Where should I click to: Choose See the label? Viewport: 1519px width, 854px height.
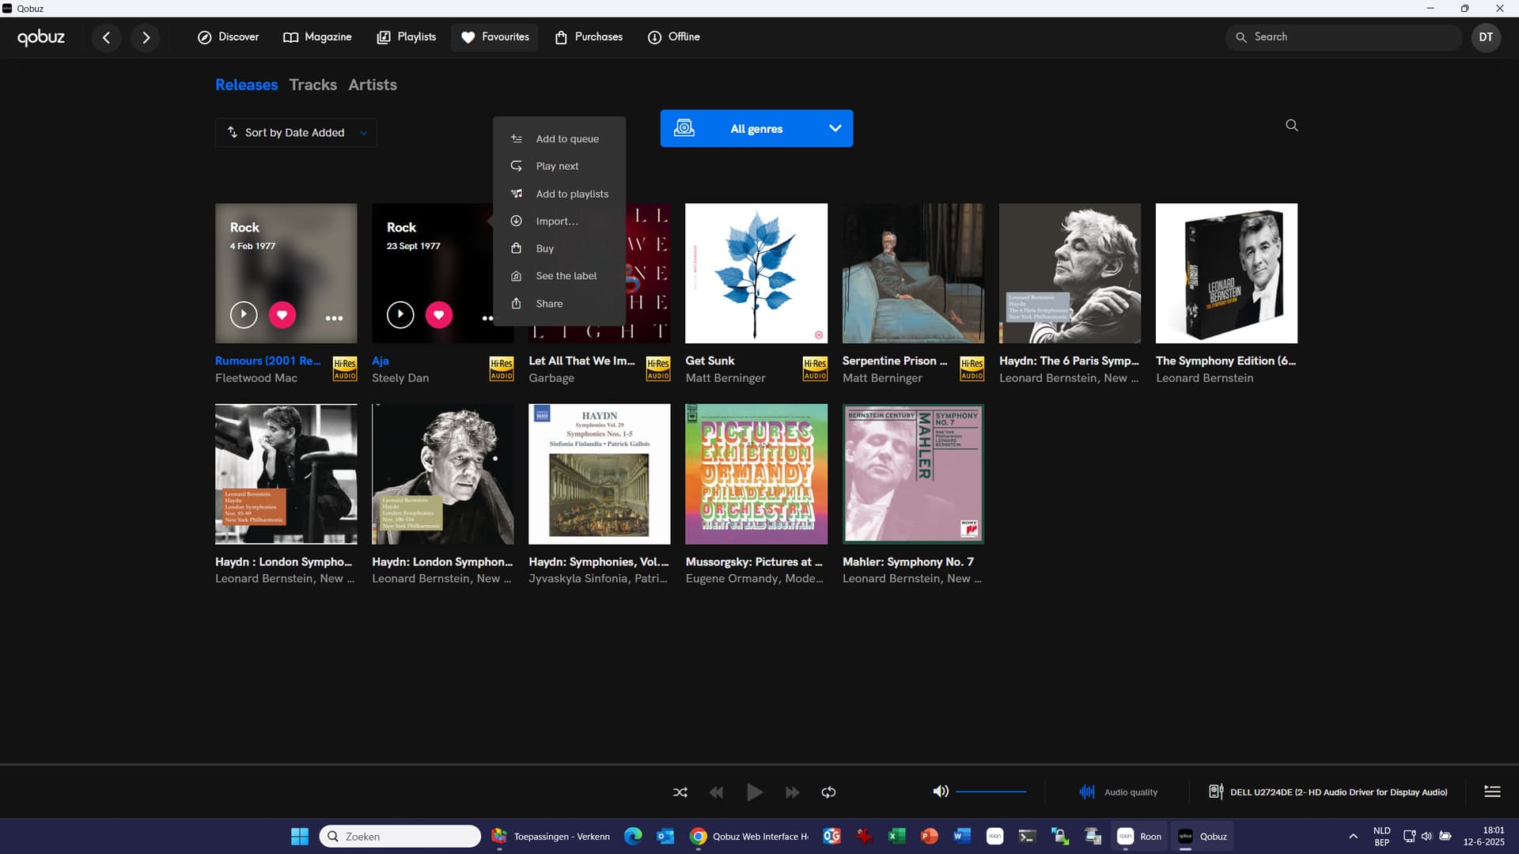[x=559, y=276]
